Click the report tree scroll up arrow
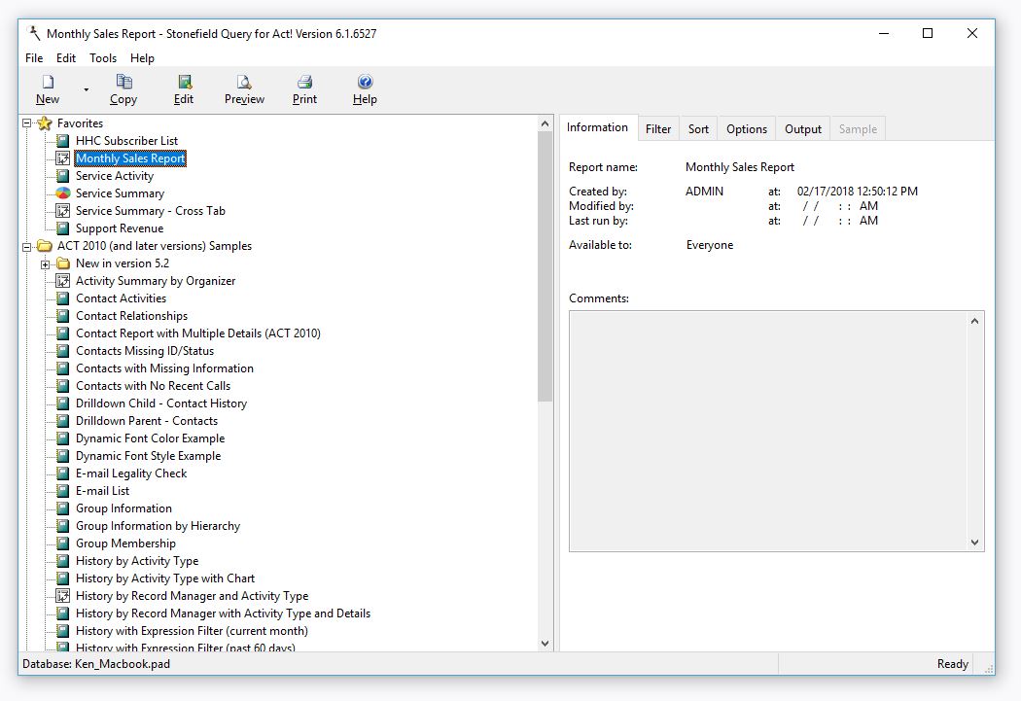 pyautogui.click(x=545, y=123)
